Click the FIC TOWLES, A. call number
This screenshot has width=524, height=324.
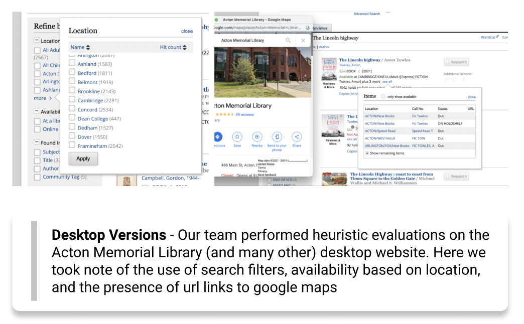click(424, 146)
